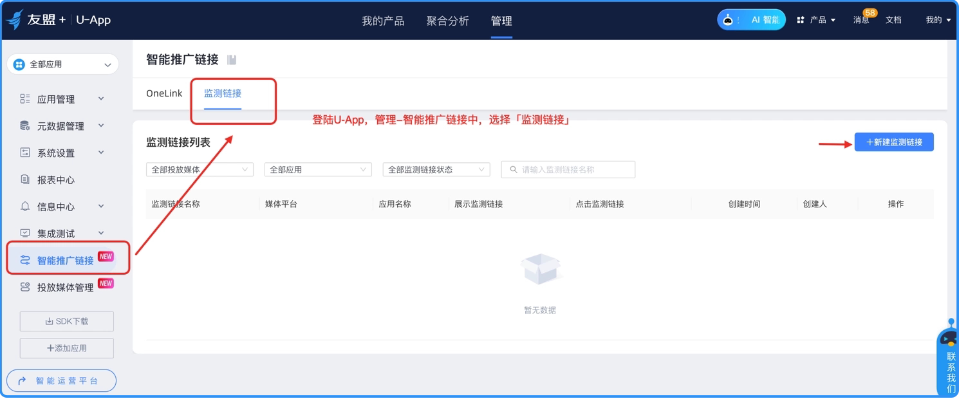The image size is (959, 399).
Task: Click the +添加应用 button
Action: [x=67, y=348]
